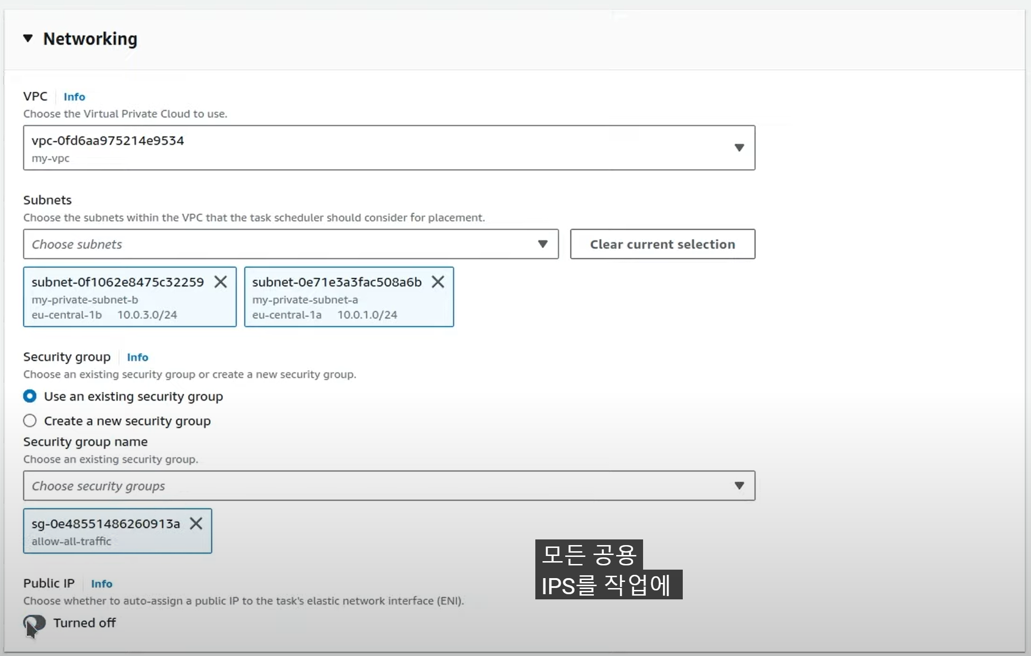This screenshot has width=1031, height=656.
Task: Open the VPC Info link
Action: [x=74, y=97]
